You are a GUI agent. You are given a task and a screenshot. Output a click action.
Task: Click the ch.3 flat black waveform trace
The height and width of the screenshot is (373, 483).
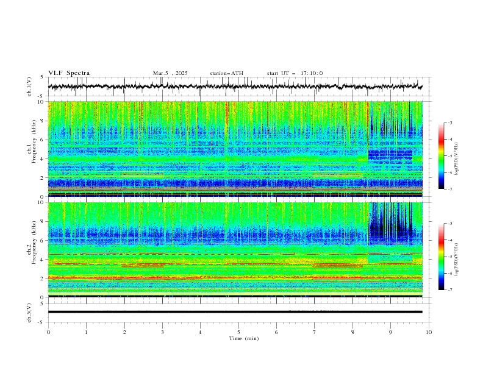[x=235, y=312]
